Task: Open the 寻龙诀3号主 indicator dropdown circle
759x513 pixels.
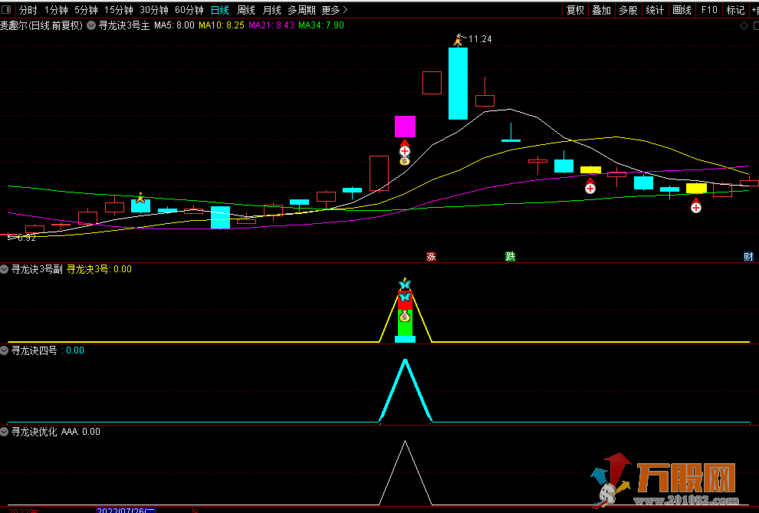Action: coord(91,25)
